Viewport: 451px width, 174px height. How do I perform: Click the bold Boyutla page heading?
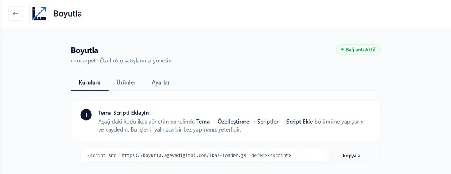[84, 50]
